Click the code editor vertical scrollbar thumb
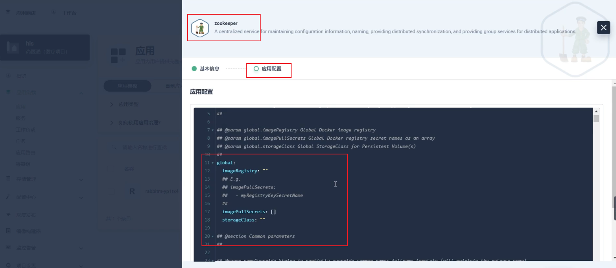 tap(596, 119)
